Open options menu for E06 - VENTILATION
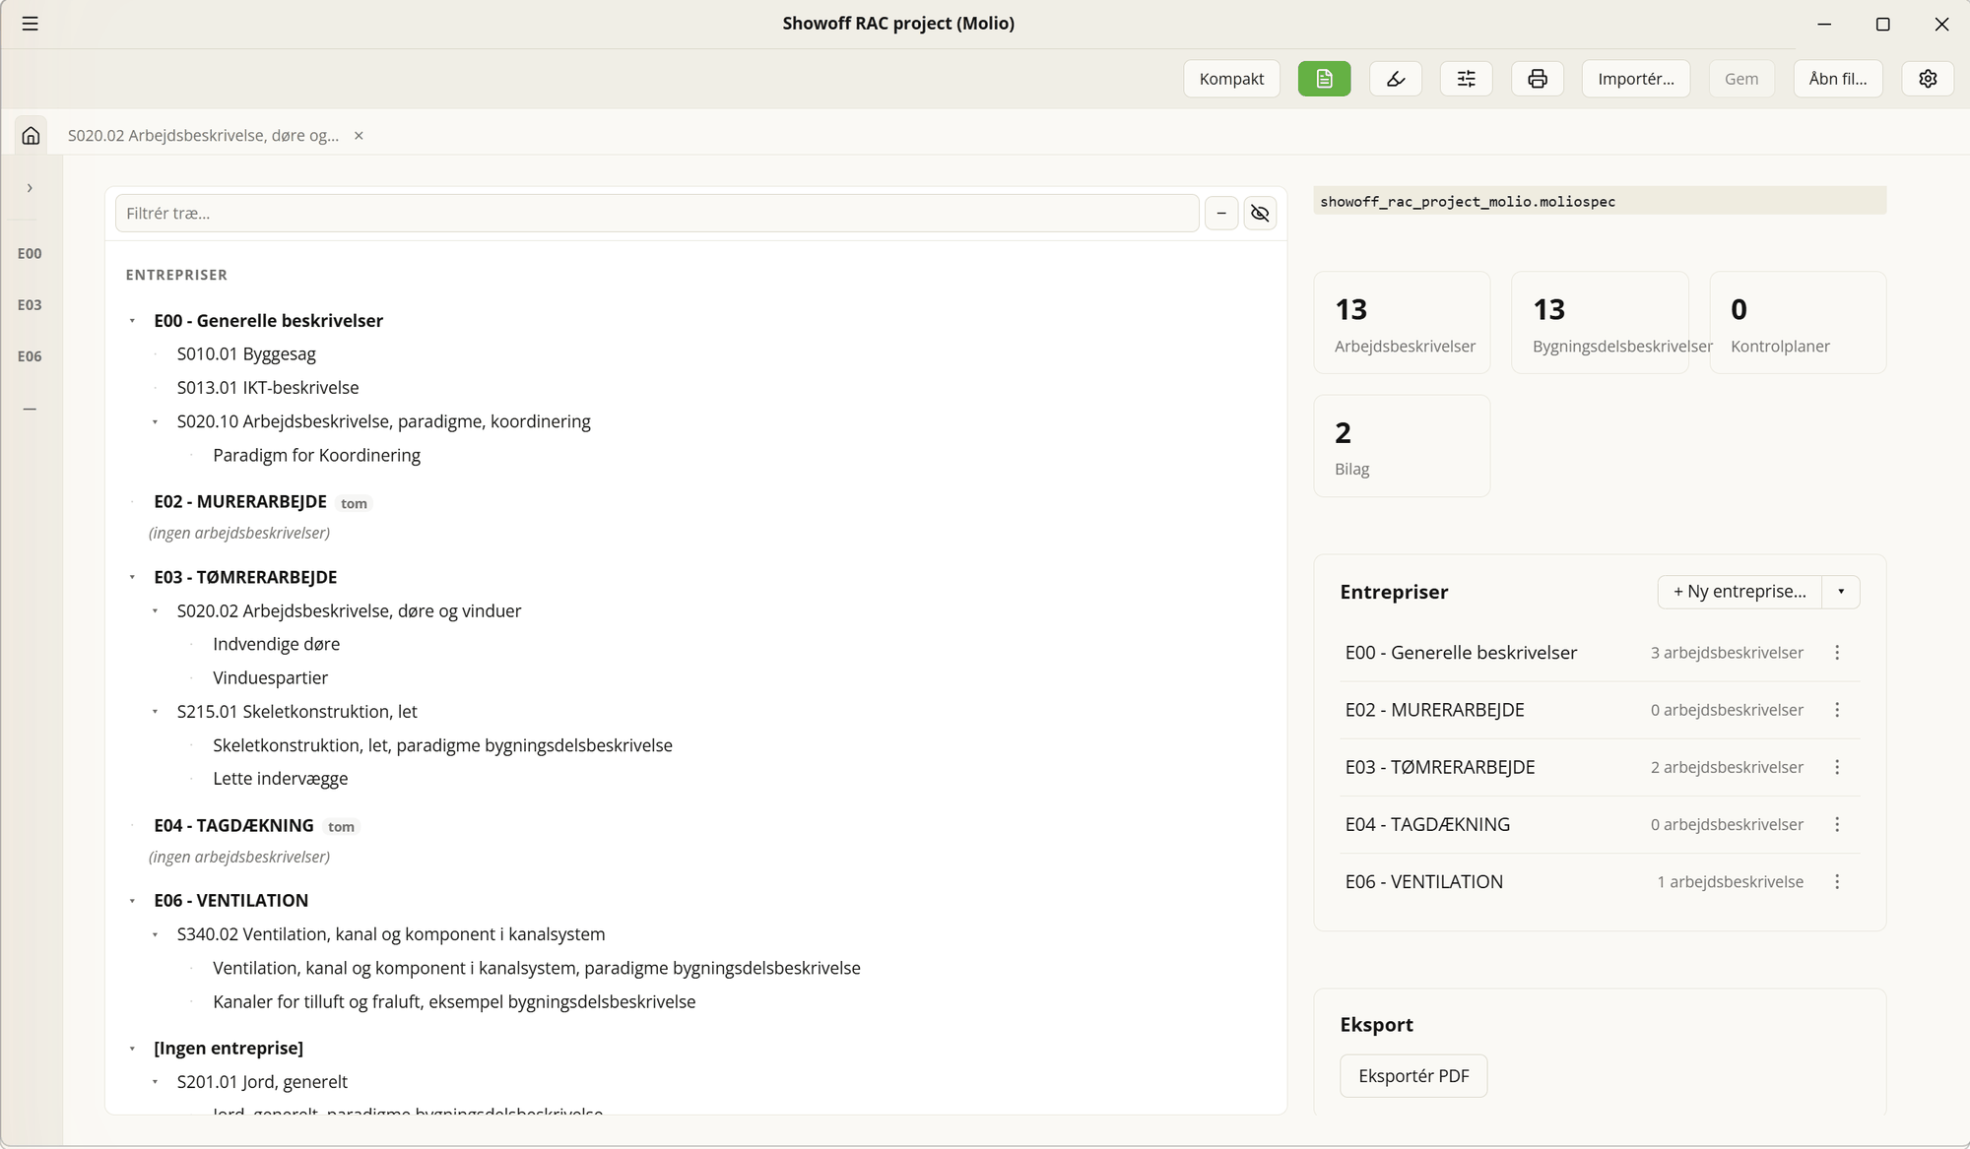The width and height of the screenshot is (1970, 1149). pyautogui.click(x=1837, y=881)
